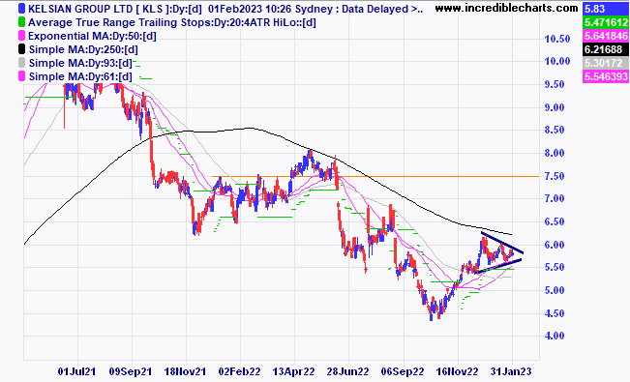Click the grey Simple MA 93 legend marker
This screenshot has width=630, height=382.
pos(21,63)
